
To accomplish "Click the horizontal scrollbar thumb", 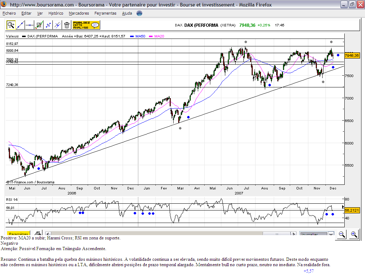I will [x=277, y=234].
